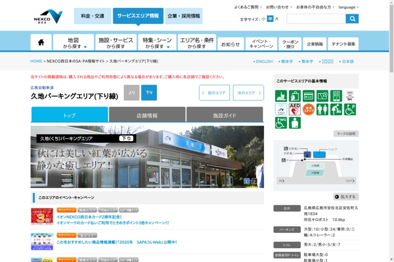This screenshot has height=262, width=394.
Task: Click the NEXCO West Japan logo
Action: point(48,16)
